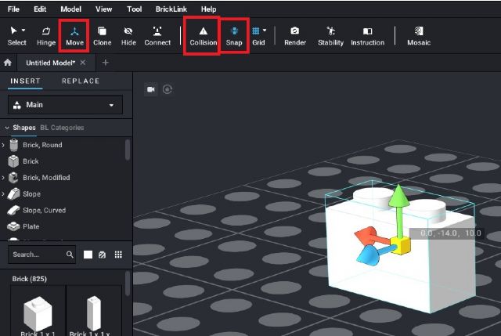Run the Stability check tool
501x336 pixels.
point(330,35)
